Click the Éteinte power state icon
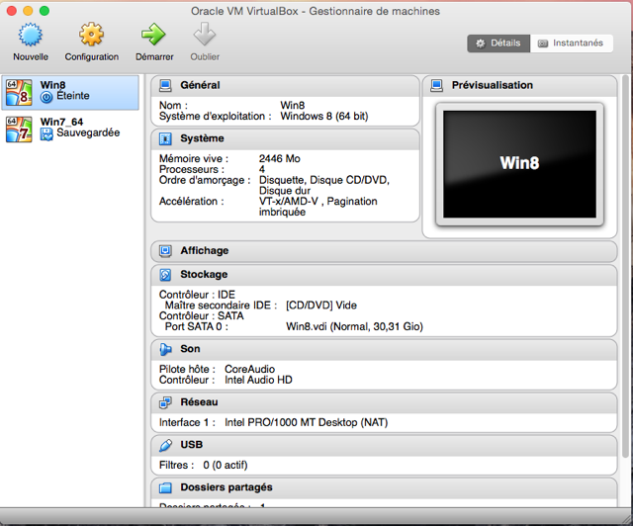This screenshot has width=633, height=526. pyautogui.click(x=46, y=97)
